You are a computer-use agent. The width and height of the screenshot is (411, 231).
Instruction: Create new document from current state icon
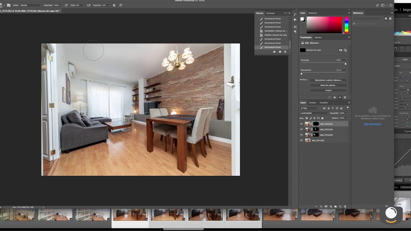[274, 52]
